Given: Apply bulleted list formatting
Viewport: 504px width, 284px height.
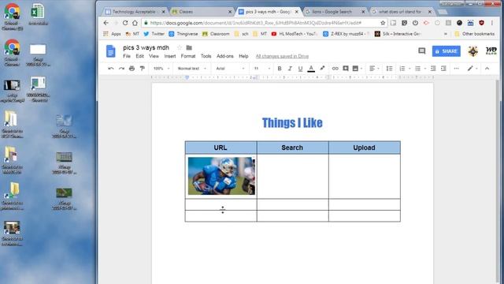Looking at the screenshot, I should (417, 69).
